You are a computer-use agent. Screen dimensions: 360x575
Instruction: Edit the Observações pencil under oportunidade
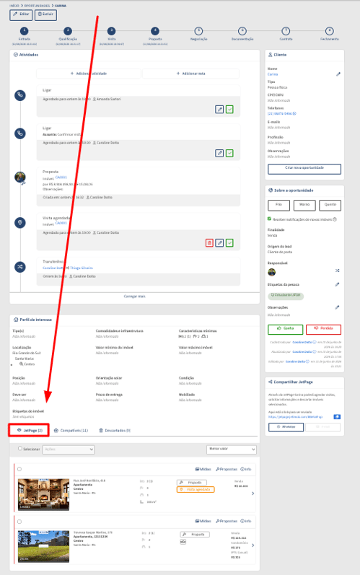pos(337,307)
